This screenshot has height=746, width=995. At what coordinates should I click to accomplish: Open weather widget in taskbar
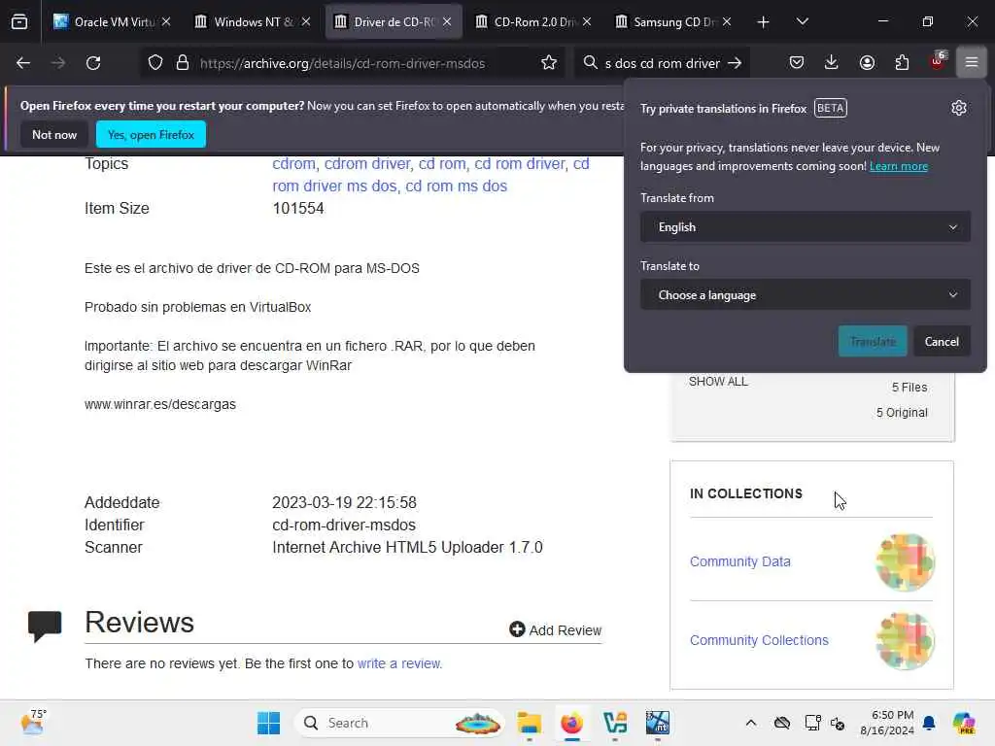pos(33,723)
